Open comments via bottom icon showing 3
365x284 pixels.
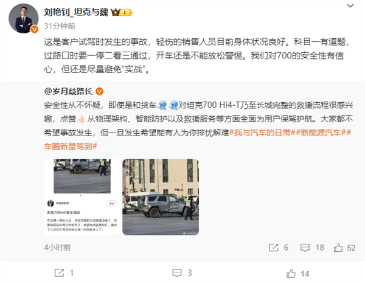182,273
